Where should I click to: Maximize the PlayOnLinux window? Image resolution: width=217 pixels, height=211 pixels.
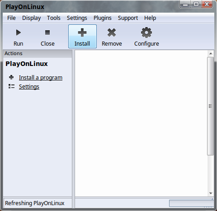[x=196, y=4]
